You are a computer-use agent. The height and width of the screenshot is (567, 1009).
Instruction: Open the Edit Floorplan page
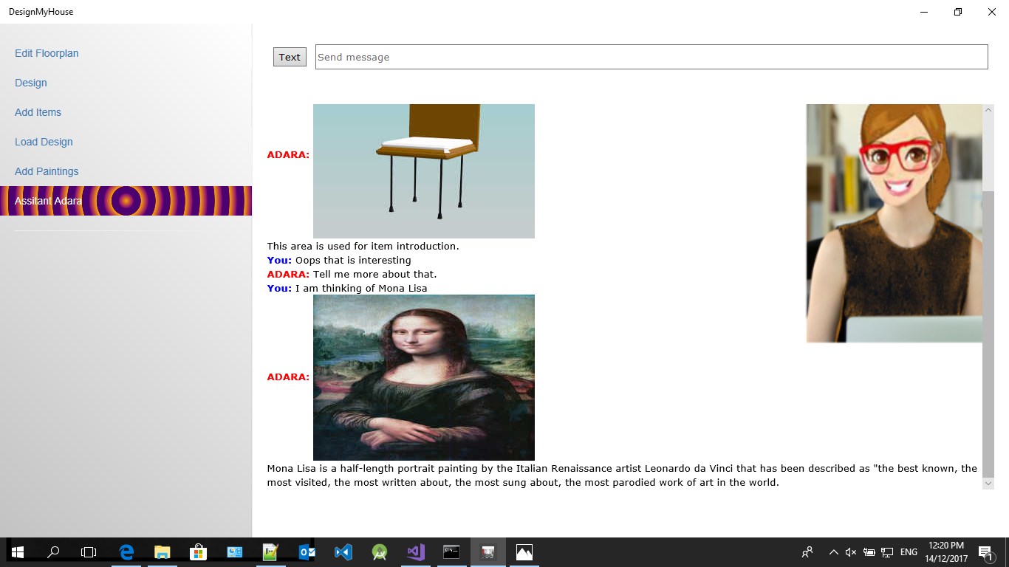point(47,53)
